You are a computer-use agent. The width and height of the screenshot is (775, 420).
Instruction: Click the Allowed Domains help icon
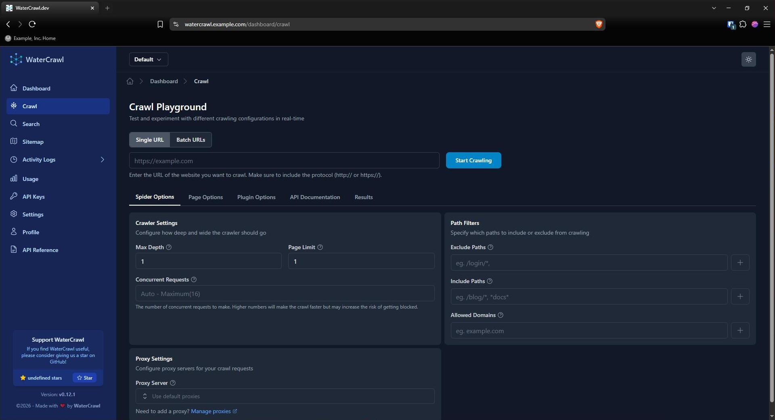501,315
